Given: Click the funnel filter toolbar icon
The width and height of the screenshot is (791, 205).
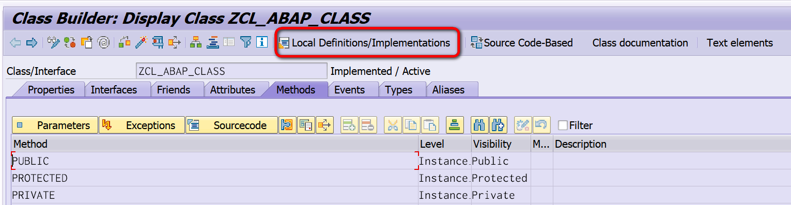Looking at the screenshot, I should point(246,43).
